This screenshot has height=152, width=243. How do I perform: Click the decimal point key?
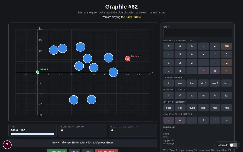[215, 63]
